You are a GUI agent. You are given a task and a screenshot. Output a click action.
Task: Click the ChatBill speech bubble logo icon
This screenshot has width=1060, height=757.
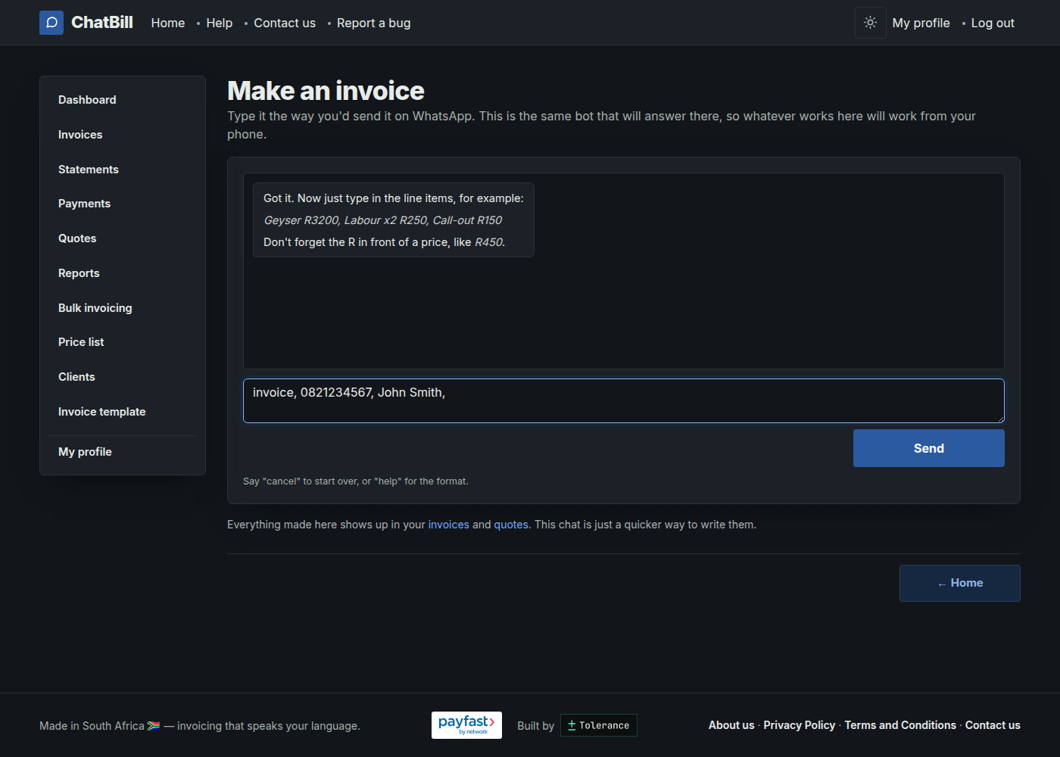(x=51, y=23)
